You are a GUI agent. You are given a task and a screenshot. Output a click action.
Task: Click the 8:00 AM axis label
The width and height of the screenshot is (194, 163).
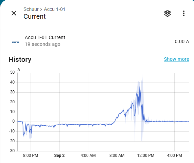(117, 156)
